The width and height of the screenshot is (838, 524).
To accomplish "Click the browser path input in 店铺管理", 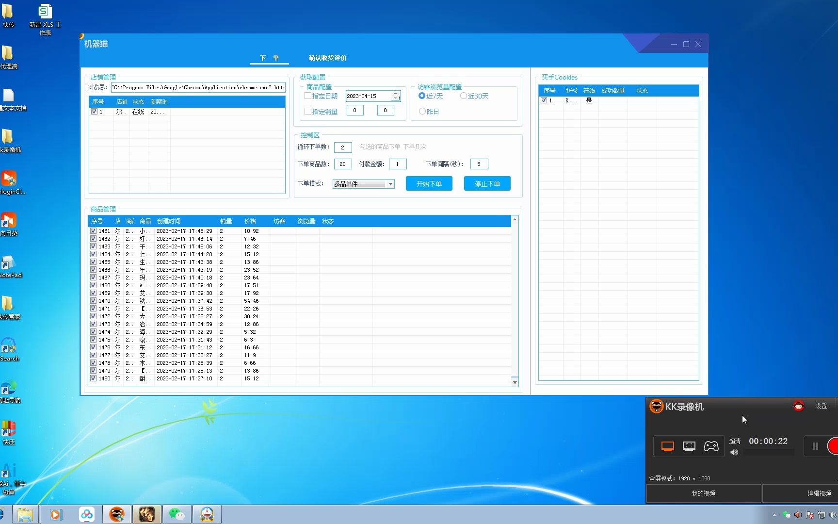I will 198,87.
